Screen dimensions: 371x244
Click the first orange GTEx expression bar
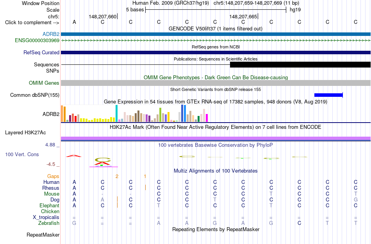point(62,114)
